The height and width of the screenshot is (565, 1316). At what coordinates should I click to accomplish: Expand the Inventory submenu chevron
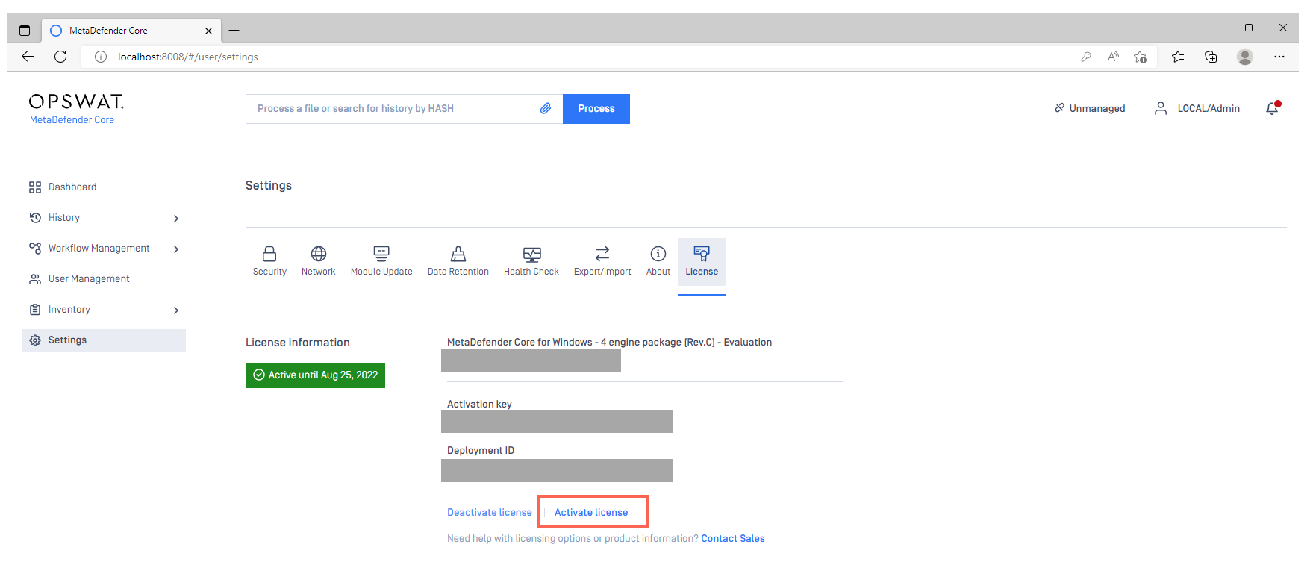click(176, 310)
